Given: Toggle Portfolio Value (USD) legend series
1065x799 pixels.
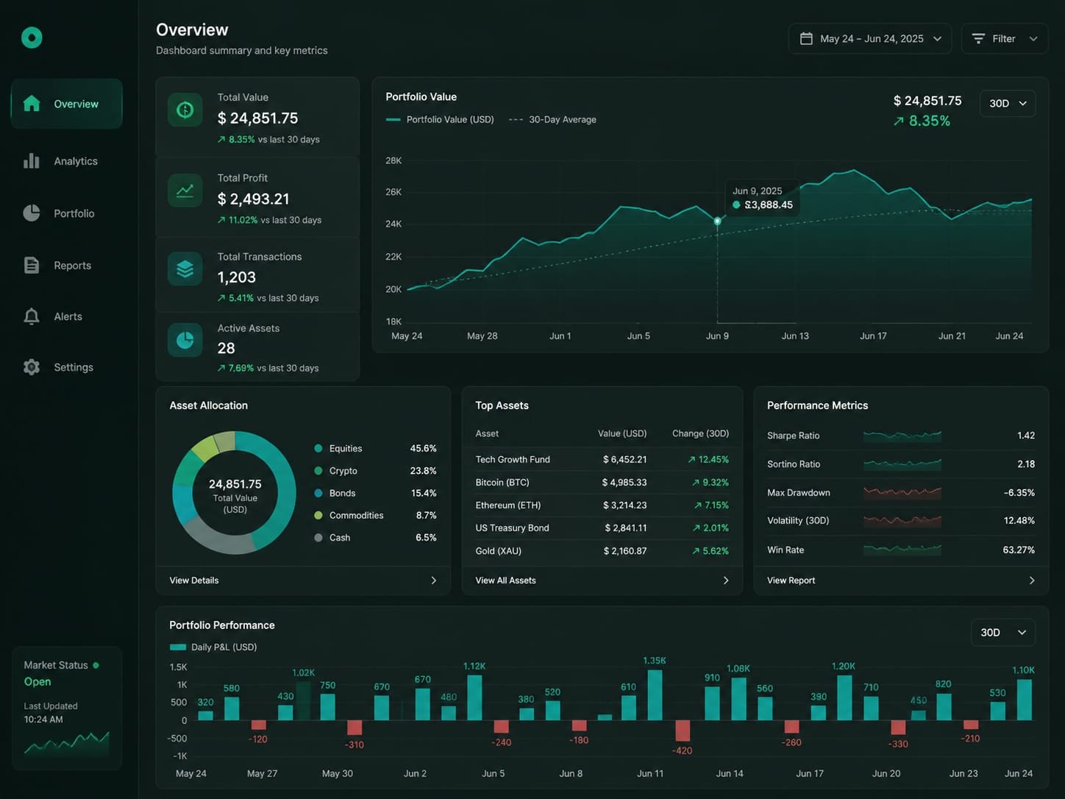Looking at the screenshot, I should [x=440, y=119].
